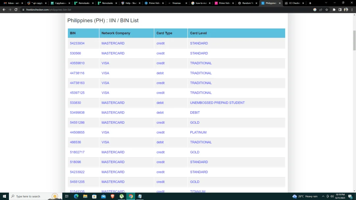
Task: Click credit type in 54551286 row
Action: (161, 122)
